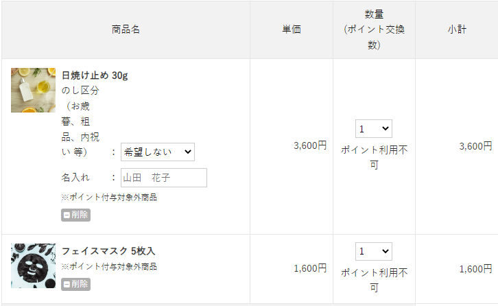Click the 1,600円 subtotal in the 小計 column

click(x=475, y=269)
